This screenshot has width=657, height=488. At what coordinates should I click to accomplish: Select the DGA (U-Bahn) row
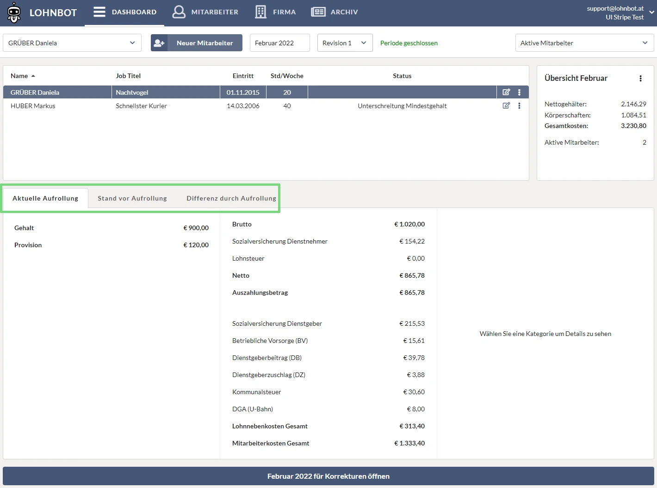(328, 409)
